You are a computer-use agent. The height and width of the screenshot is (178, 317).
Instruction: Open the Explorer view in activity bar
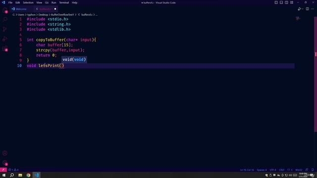point(5,10)
